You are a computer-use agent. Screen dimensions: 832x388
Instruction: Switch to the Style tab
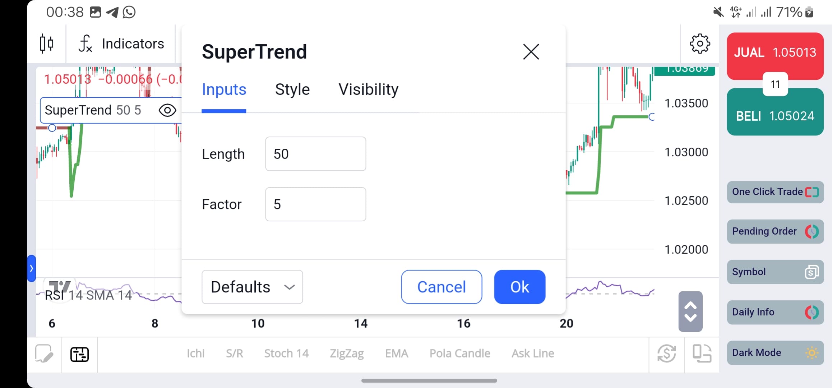click(x=292, y=89)
